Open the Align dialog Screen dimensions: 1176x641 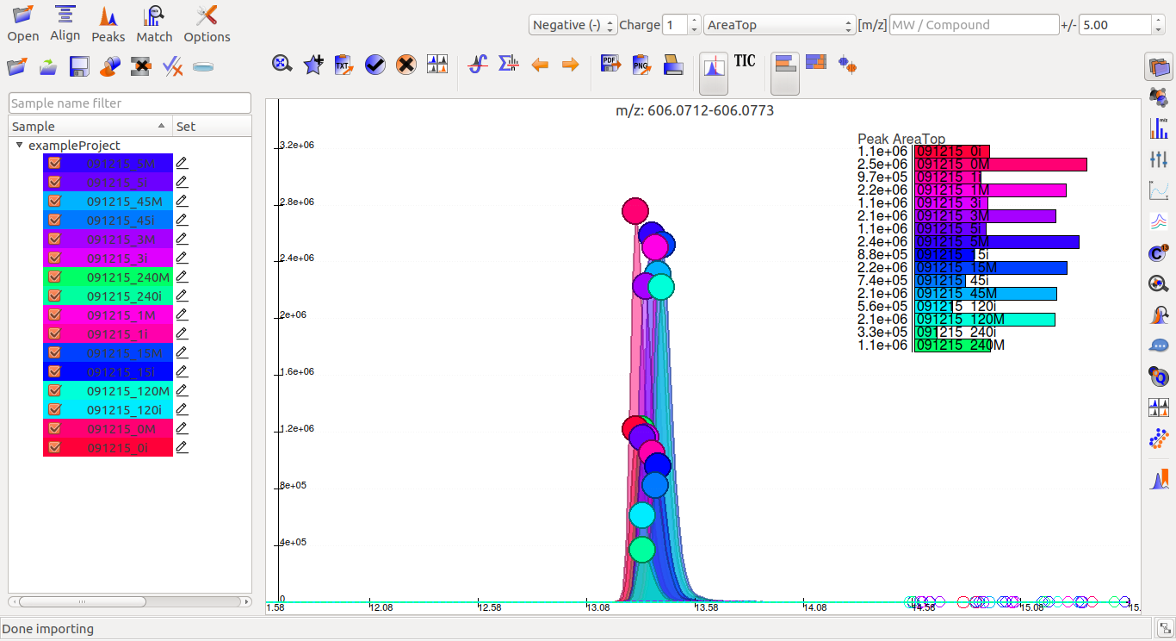pos(65,24)
